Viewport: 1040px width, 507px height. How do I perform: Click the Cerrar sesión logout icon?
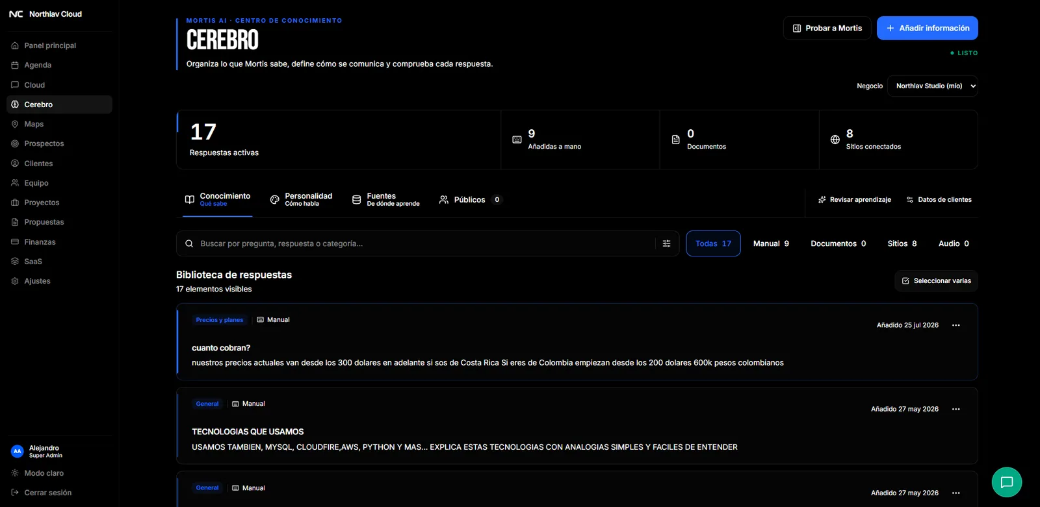pyautogui.click(x=15, y=493)
